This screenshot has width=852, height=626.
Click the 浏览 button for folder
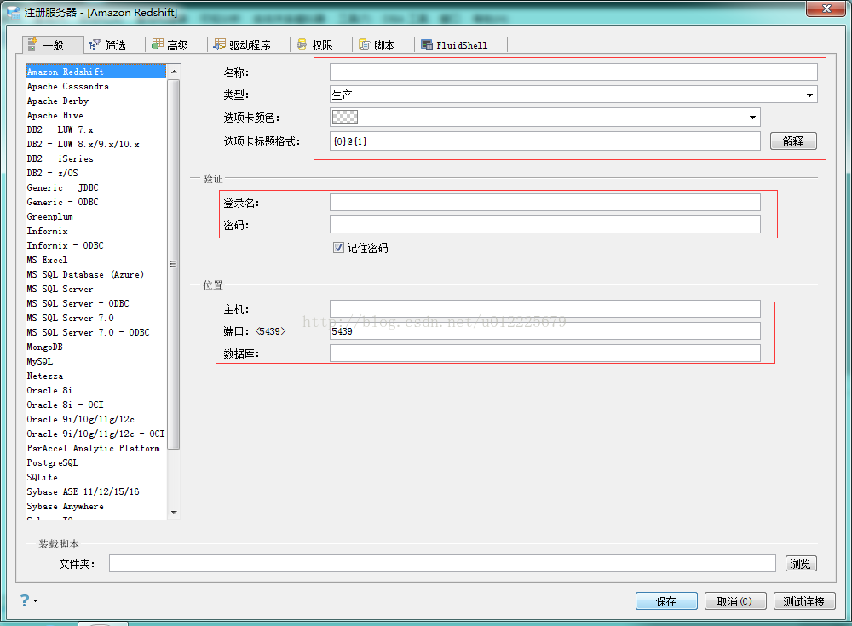point(801,564)
